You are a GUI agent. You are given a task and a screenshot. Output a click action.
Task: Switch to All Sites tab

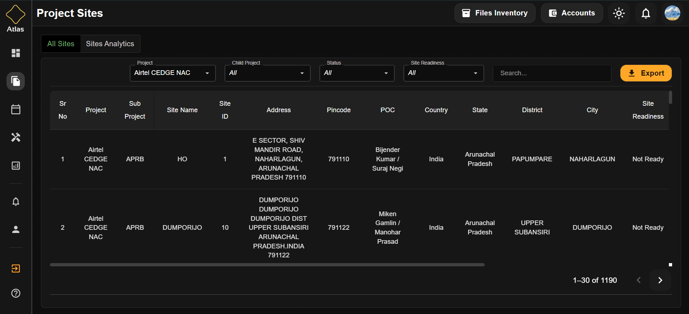(61, 44)
